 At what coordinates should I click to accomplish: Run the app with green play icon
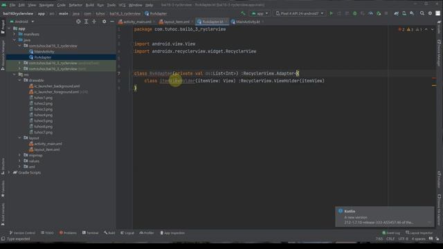click(x=331, y=13)
